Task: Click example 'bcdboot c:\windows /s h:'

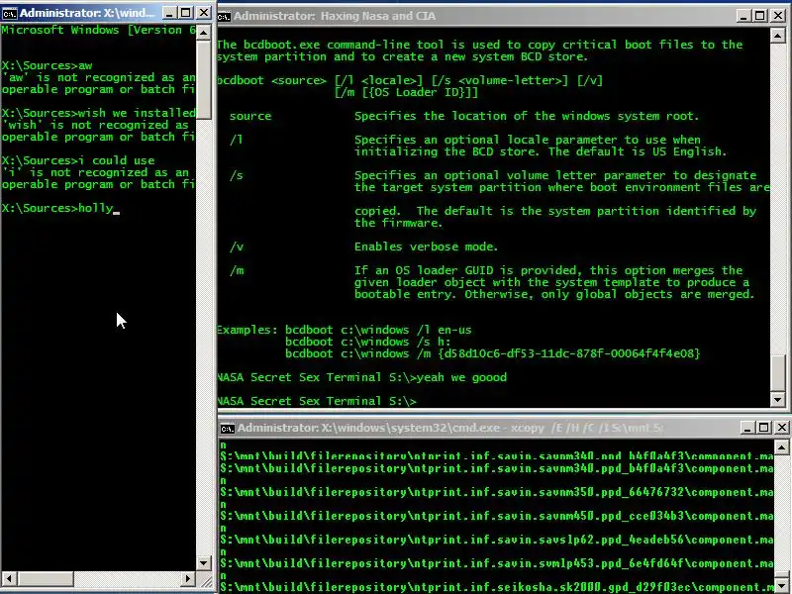Action: [367, 342]
